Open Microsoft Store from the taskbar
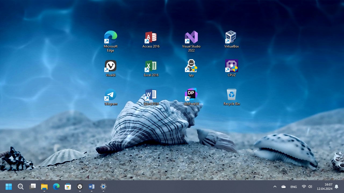This screenshot has height=193, width=344. click(x=68, y=187)
